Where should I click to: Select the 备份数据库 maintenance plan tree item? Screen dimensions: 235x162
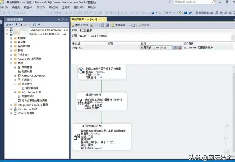tap(32, 88)
